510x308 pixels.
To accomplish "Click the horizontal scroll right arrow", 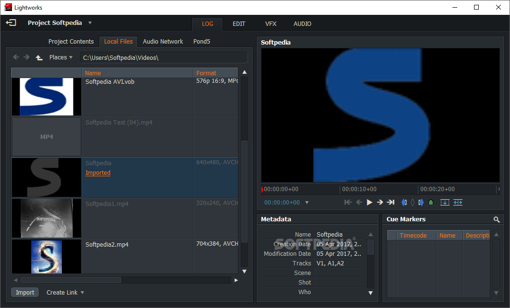I will 236,280.
